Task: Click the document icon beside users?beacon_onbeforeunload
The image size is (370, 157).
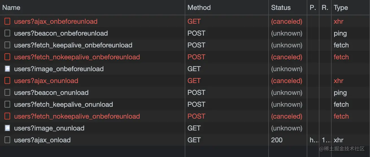Action: 7,33
